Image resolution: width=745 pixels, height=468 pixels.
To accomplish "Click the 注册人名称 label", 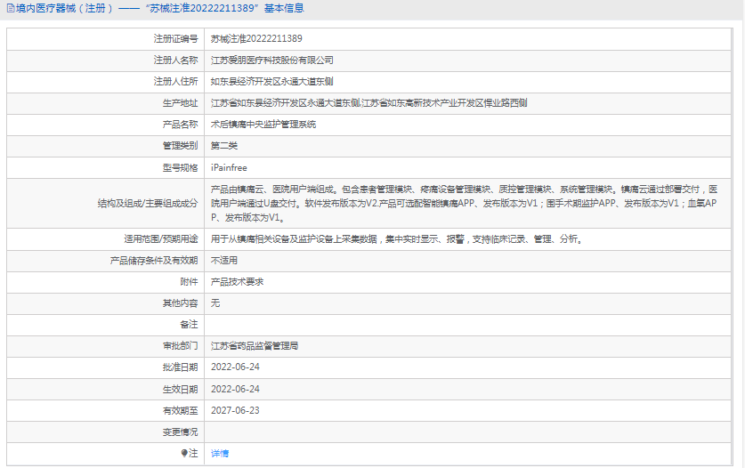I will pyautogui.click(x=176, y=61).
